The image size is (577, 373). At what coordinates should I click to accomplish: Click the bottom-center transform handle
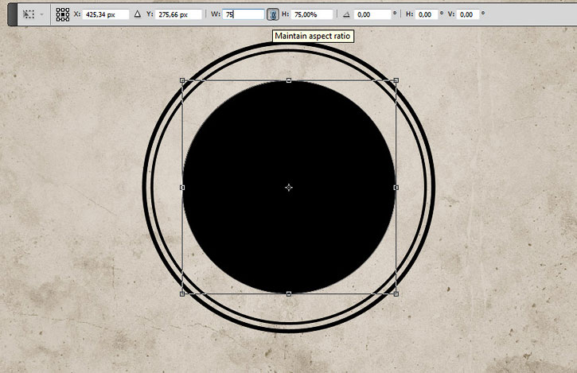pyautogui.click(x=289, y=294)
